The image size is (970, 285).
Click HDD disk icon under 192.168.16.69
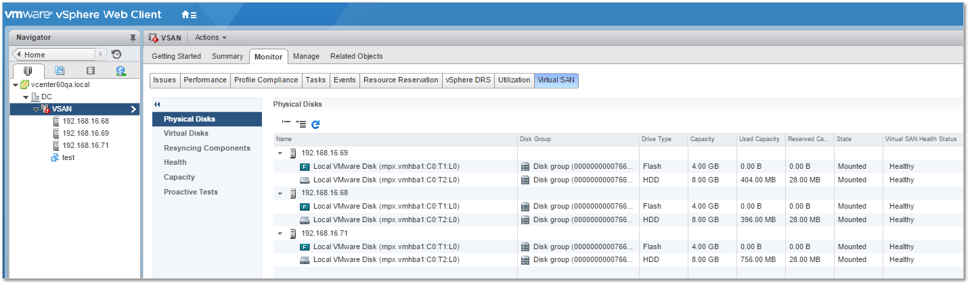305,180
